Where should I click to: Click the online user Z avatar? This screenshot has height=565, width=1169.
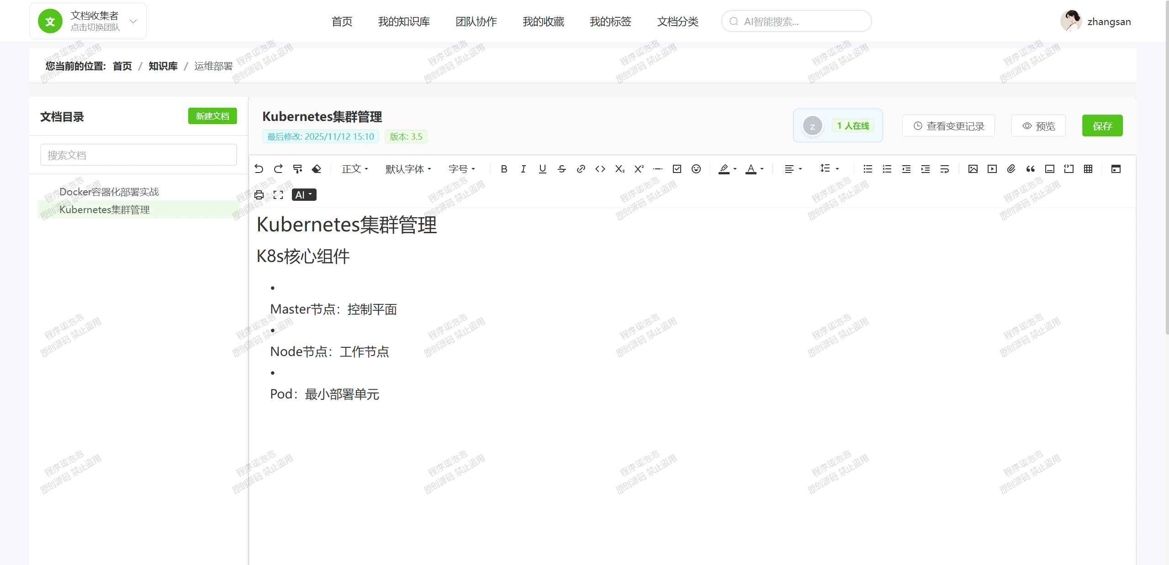coord(812,126)
